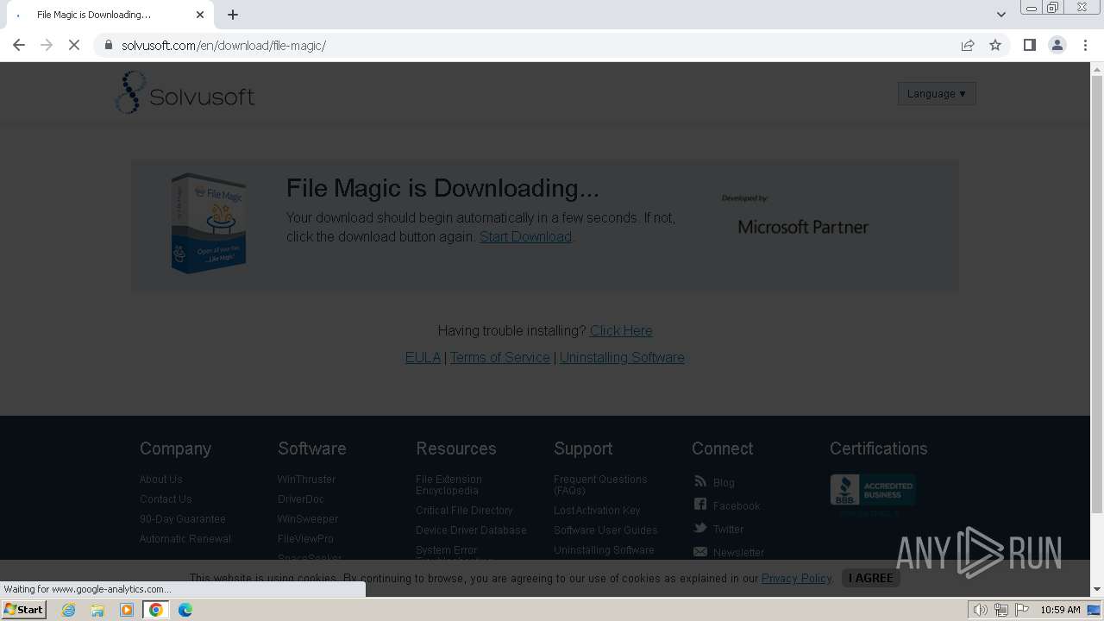Image resolution: width=1104 pixels, height=621 pixels.
Task: Click the page scrollbar up arrow
Action: [x=1097, y=68]
